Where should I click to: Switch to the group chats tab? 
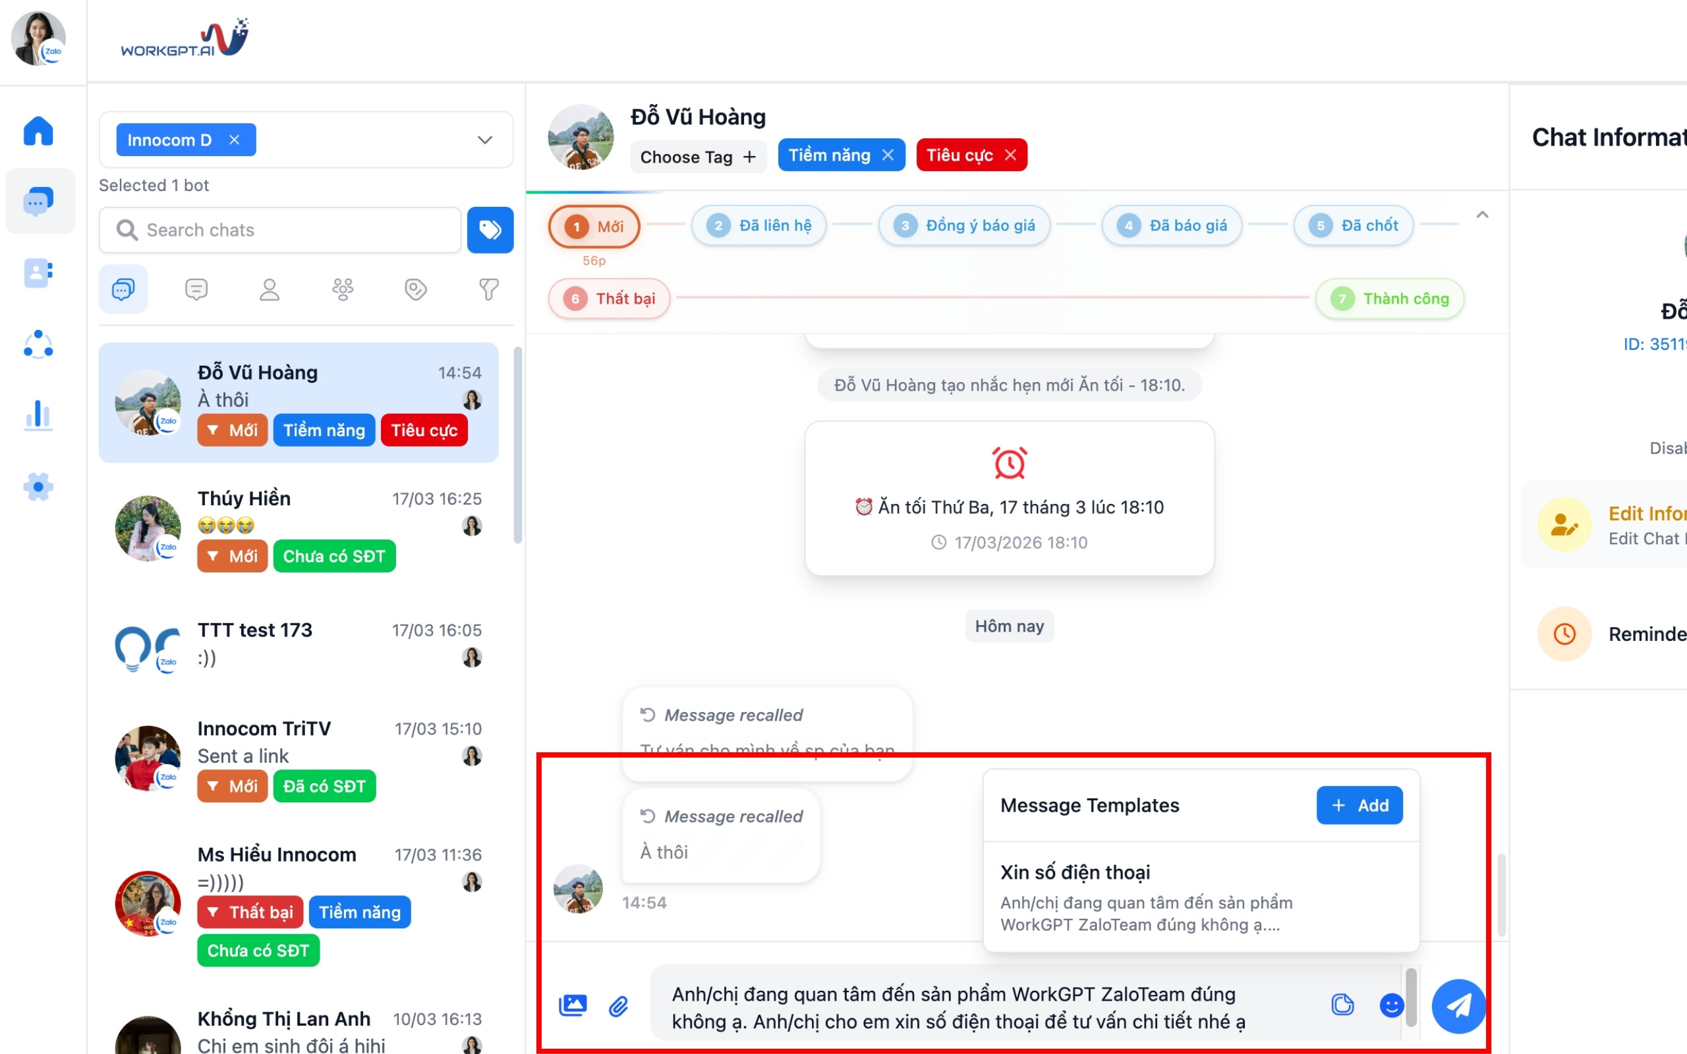[x=342, y=289]
